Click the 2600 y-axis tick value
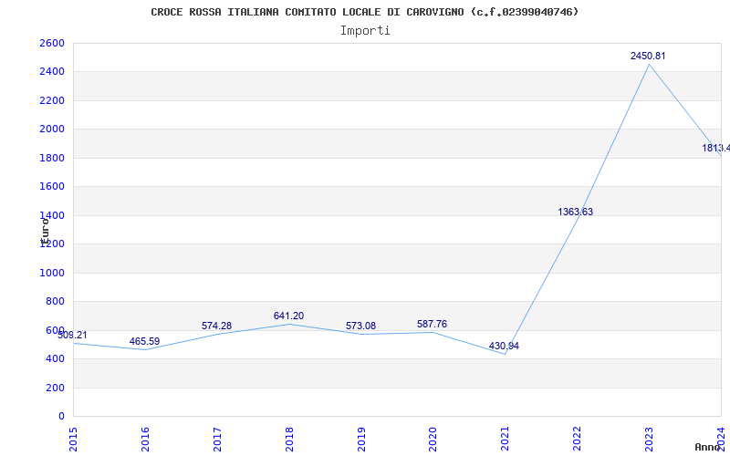730x456 pixels. click(x=51, y=43)
